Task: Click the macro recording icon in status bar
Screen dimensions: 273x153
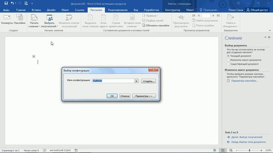Action: (x=76, y=150)
